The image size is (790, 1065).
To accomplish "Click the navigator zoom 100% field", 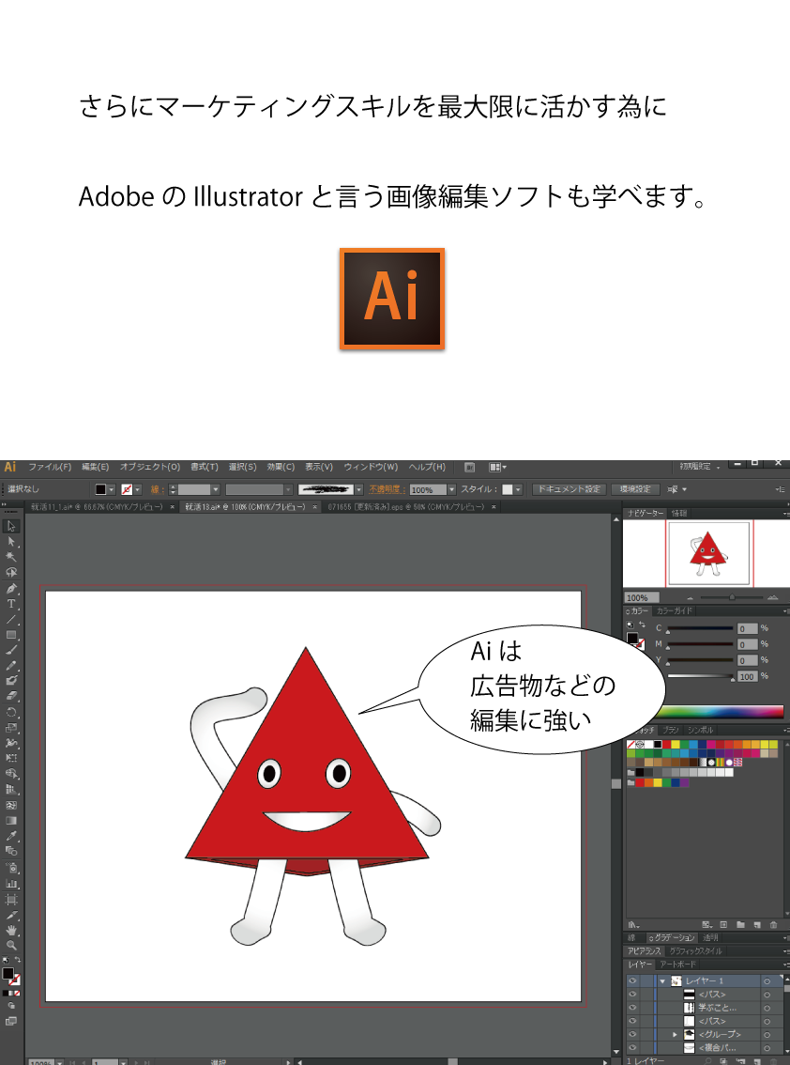I will [x=642, y=597].
